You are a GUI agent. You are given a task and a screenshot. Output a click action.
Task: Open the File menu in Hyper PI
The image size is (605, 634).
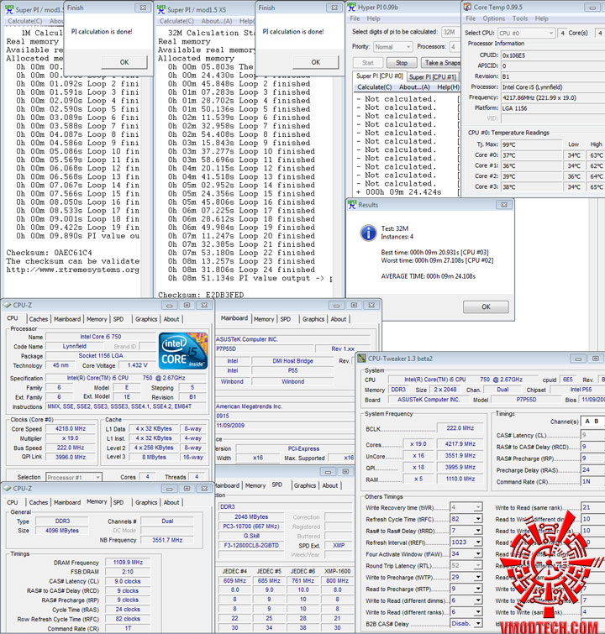tap(355, 18)
